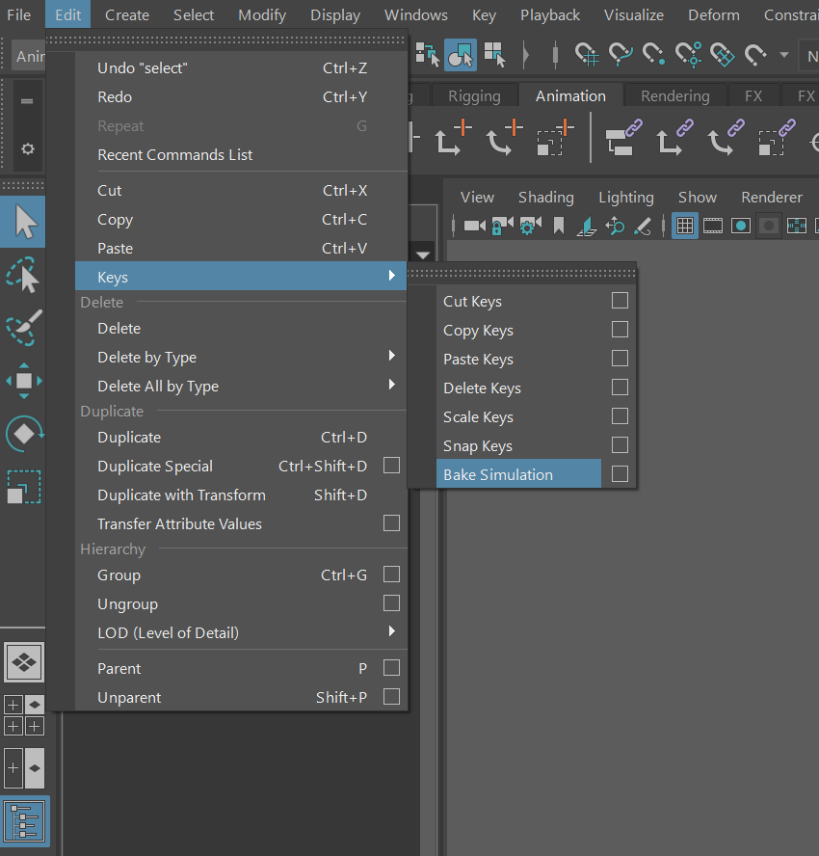819x856 pixels.
Task: Click select by component type icon
Action: point(494,55)
